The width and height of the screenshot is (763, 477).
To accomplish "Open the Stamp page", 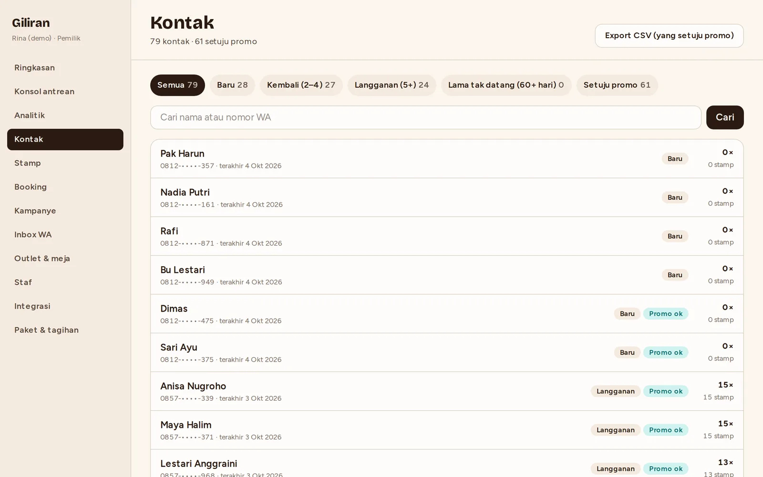I will pyautogui.click(x=65, y=163).
